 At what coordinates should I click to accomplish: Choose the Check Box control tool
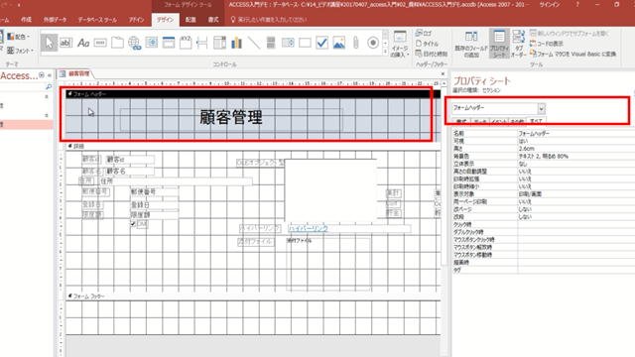tap(321, 43)
